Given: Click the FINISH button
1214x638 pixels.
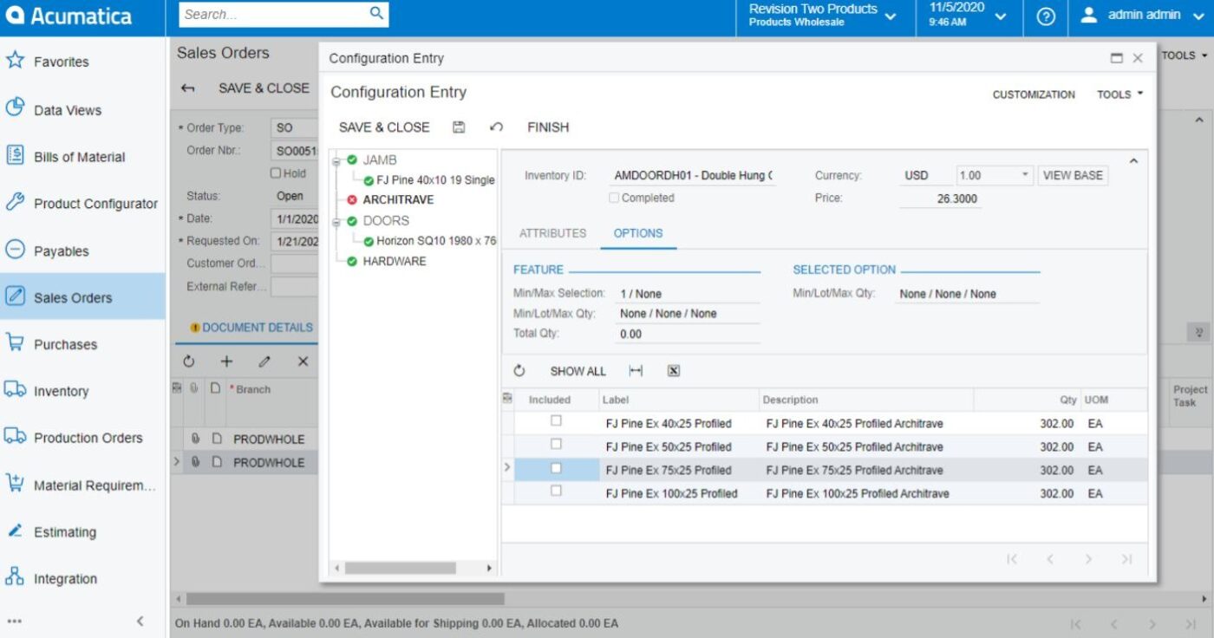Looking at the screenshot, I should click(x=547, y=127).
